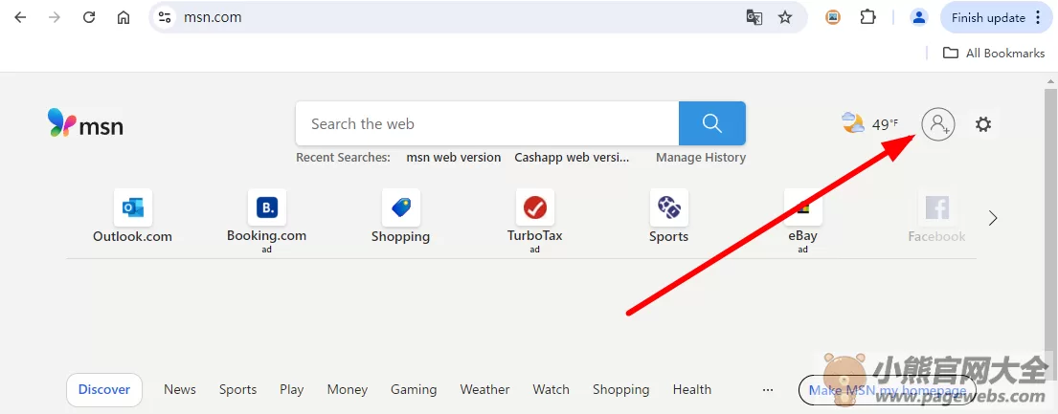This screenshot has height=414, width=1058.
Task: Open the 49°F weather widget
Action: click(x=870, y=123)
